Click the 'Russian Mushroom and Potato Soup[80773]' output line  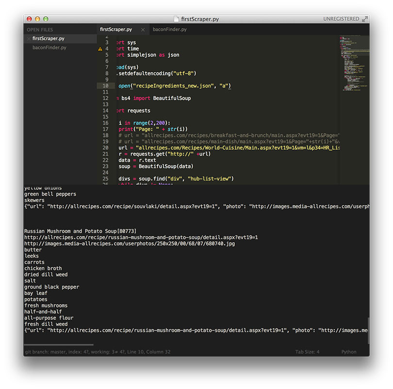click(80, 231)
